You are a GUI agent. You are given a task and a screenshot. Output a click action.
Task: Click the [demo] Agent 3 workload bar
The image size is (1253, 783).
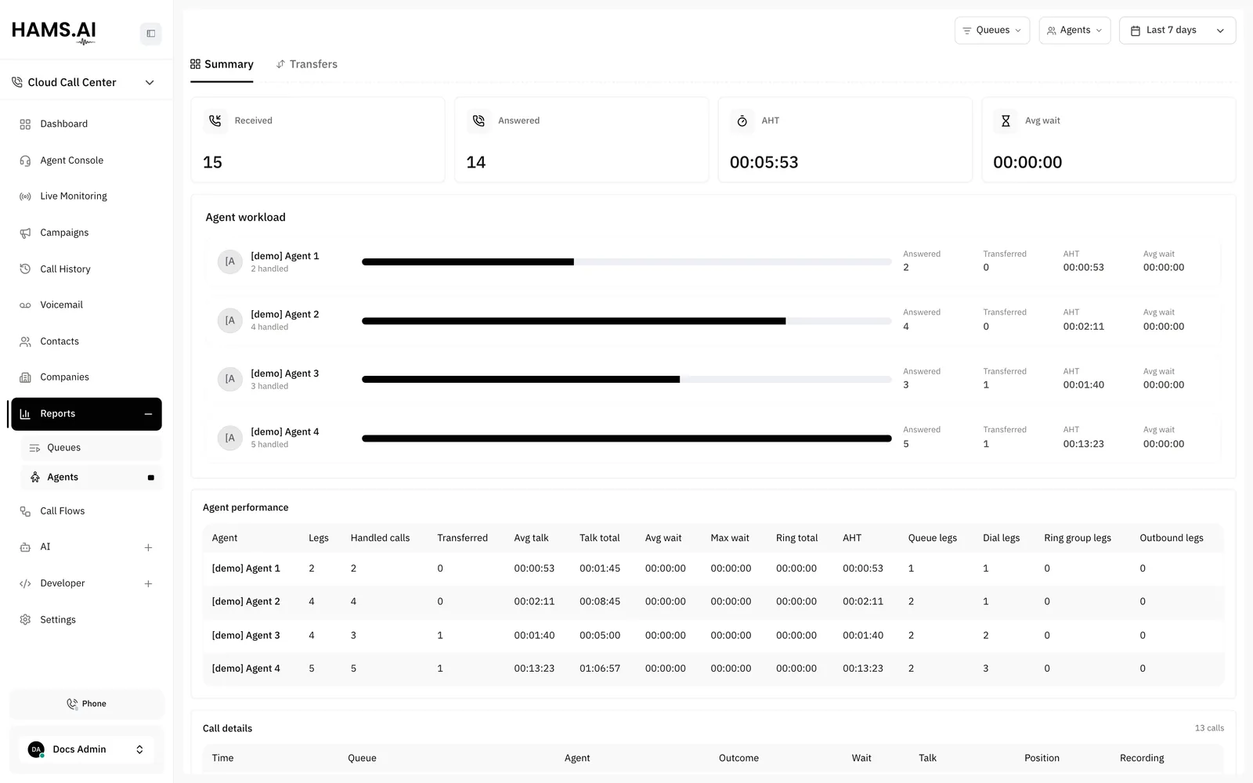point(626,379)
